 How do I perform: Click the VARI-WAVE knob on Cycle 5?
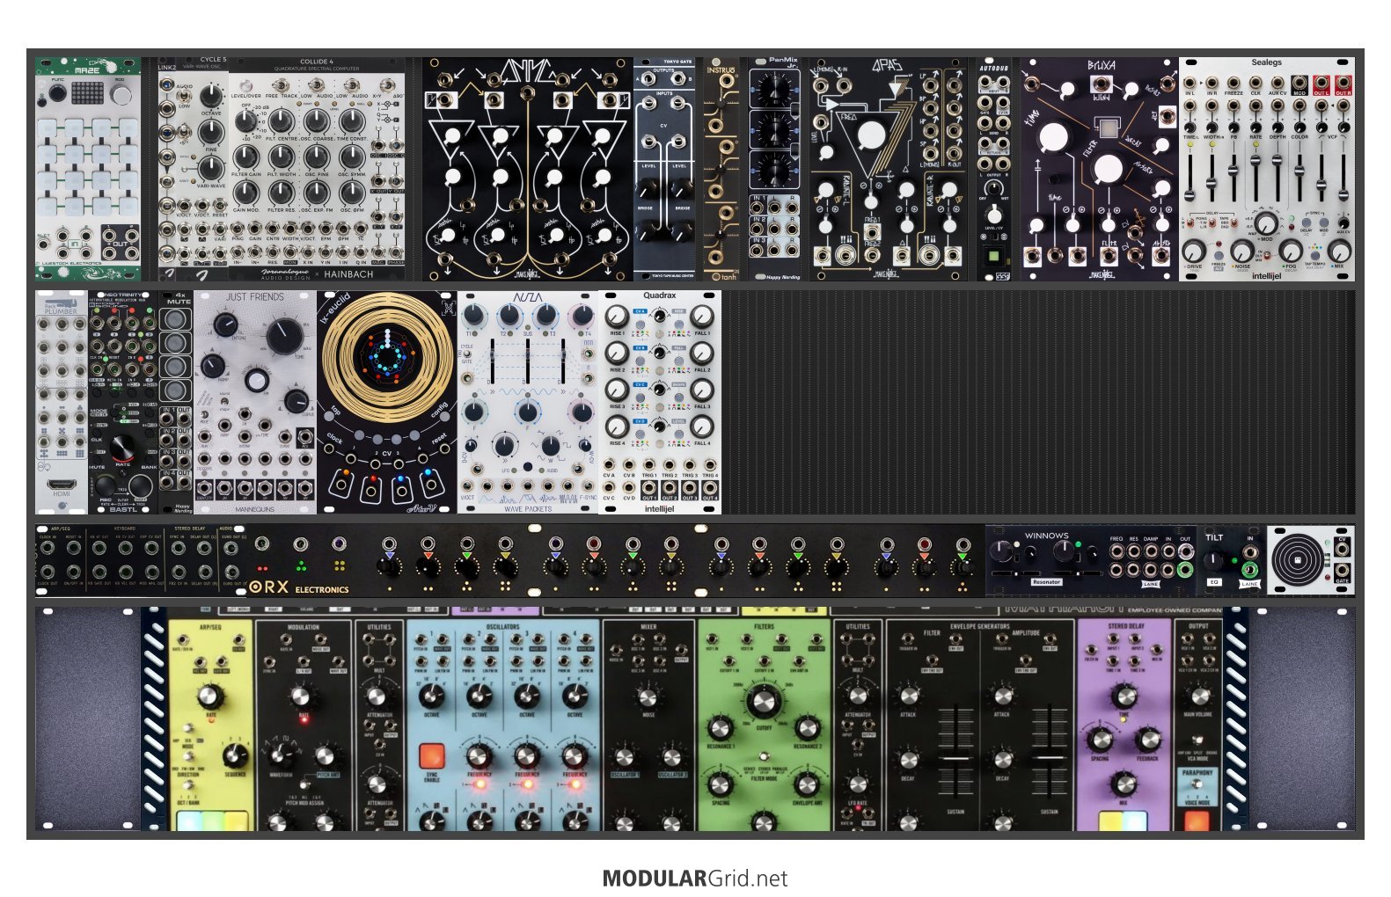pyautogui.click(x=210, y=168)
